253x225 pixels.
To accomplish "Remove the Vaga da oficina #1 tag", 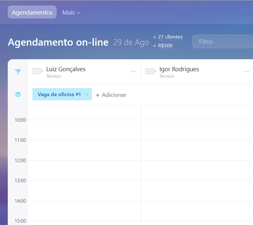I will [x=87, y=95].
